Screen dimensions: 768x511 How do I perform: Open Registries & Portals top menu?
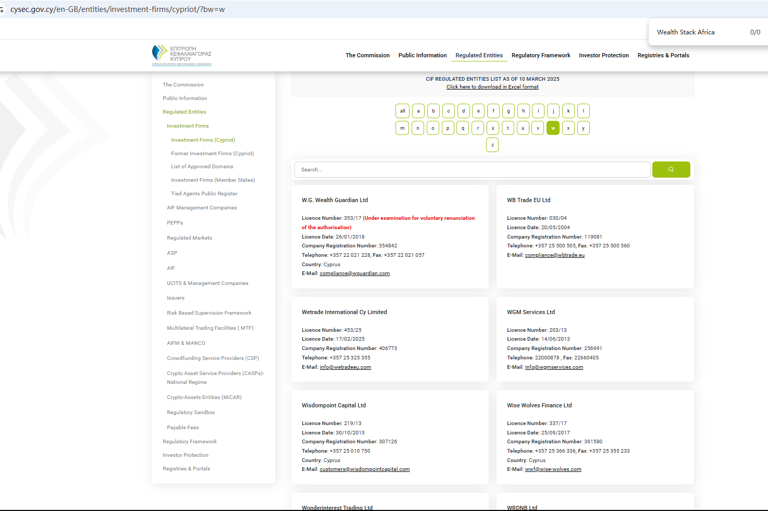(x=663, y=55)
